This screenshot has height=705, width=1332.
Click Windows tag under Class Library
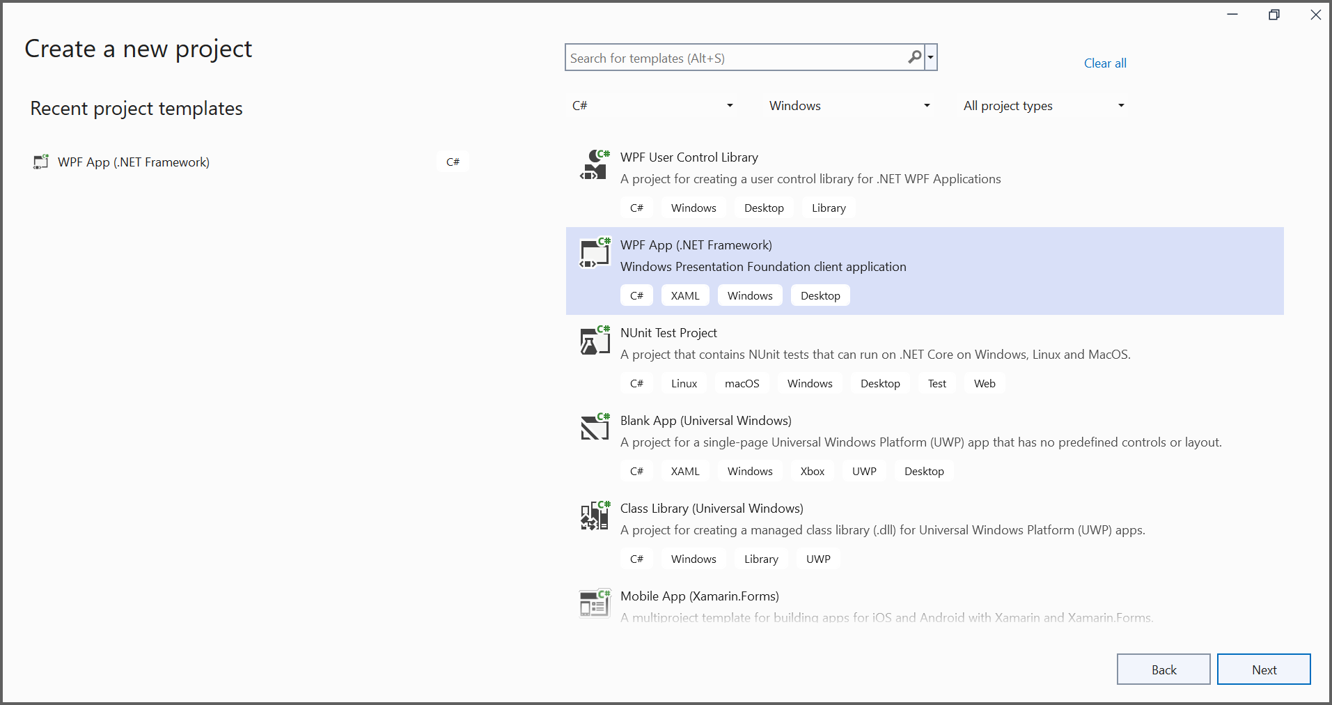pyautogui.click(x=694, y=559)
